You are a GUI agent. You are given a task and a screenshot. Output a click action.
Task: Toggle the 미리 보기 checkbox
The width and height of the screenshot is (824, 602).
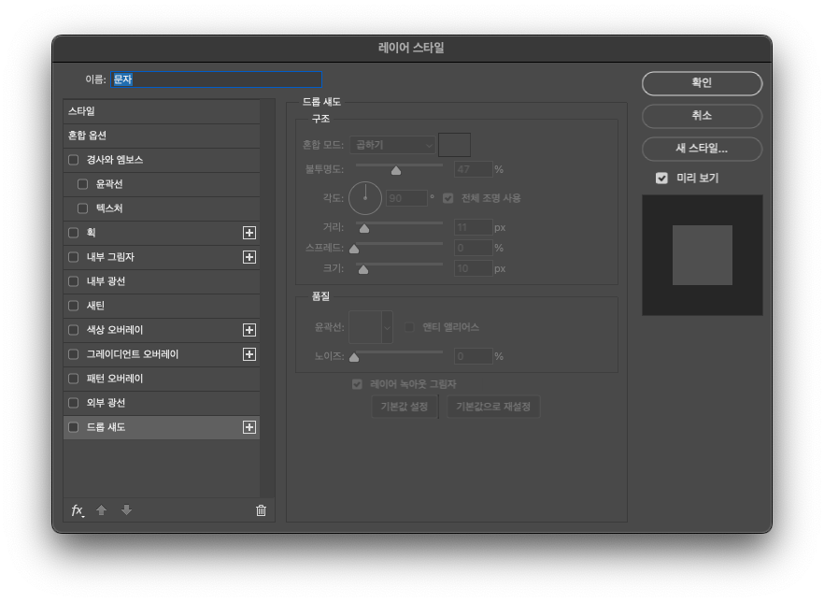662,177
